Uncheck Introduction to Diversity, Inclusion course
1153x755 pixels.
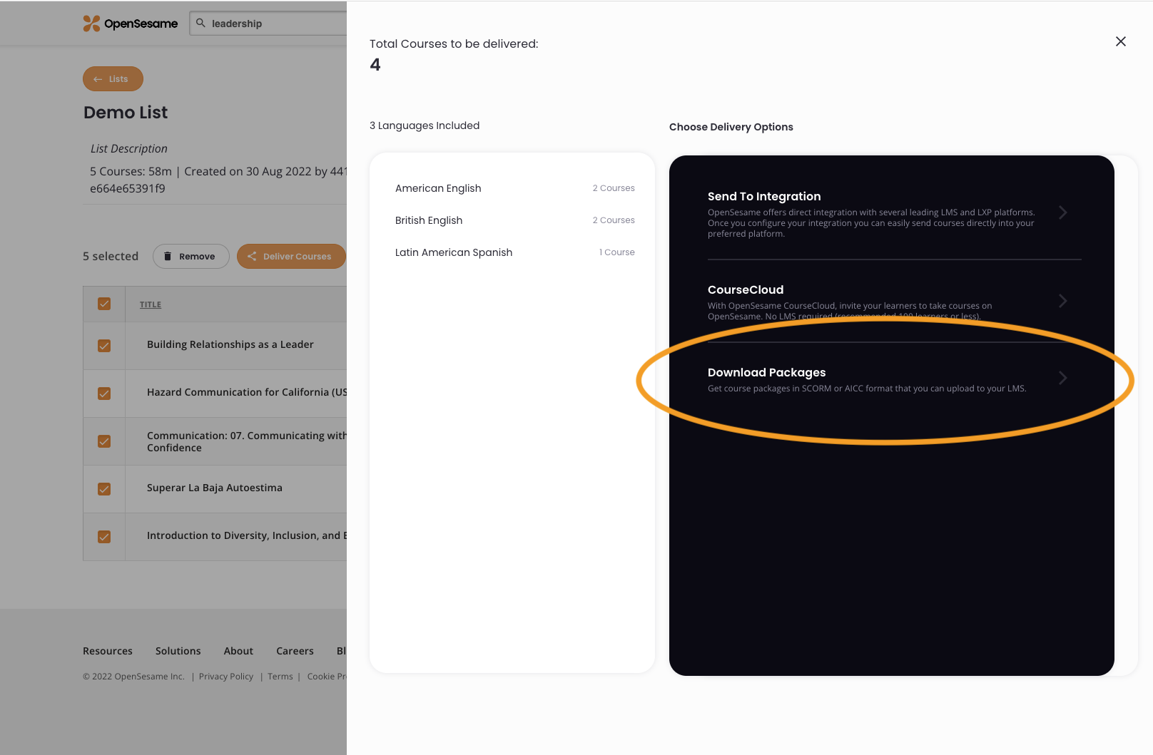[104, 537]
